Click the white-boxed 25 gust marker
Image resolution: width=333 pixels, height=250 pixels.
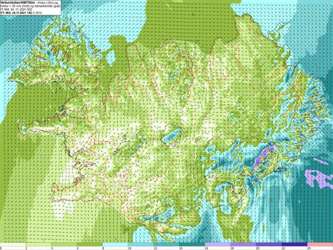click(x=275, y=148)
